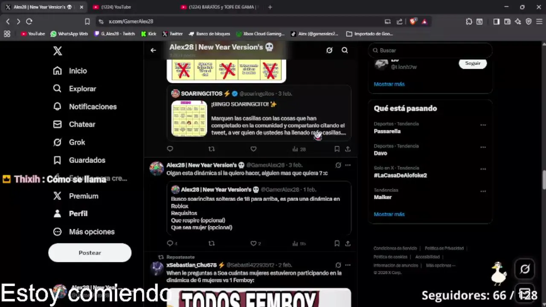Reload the page

pyautogui.click(x=29, y=21)
